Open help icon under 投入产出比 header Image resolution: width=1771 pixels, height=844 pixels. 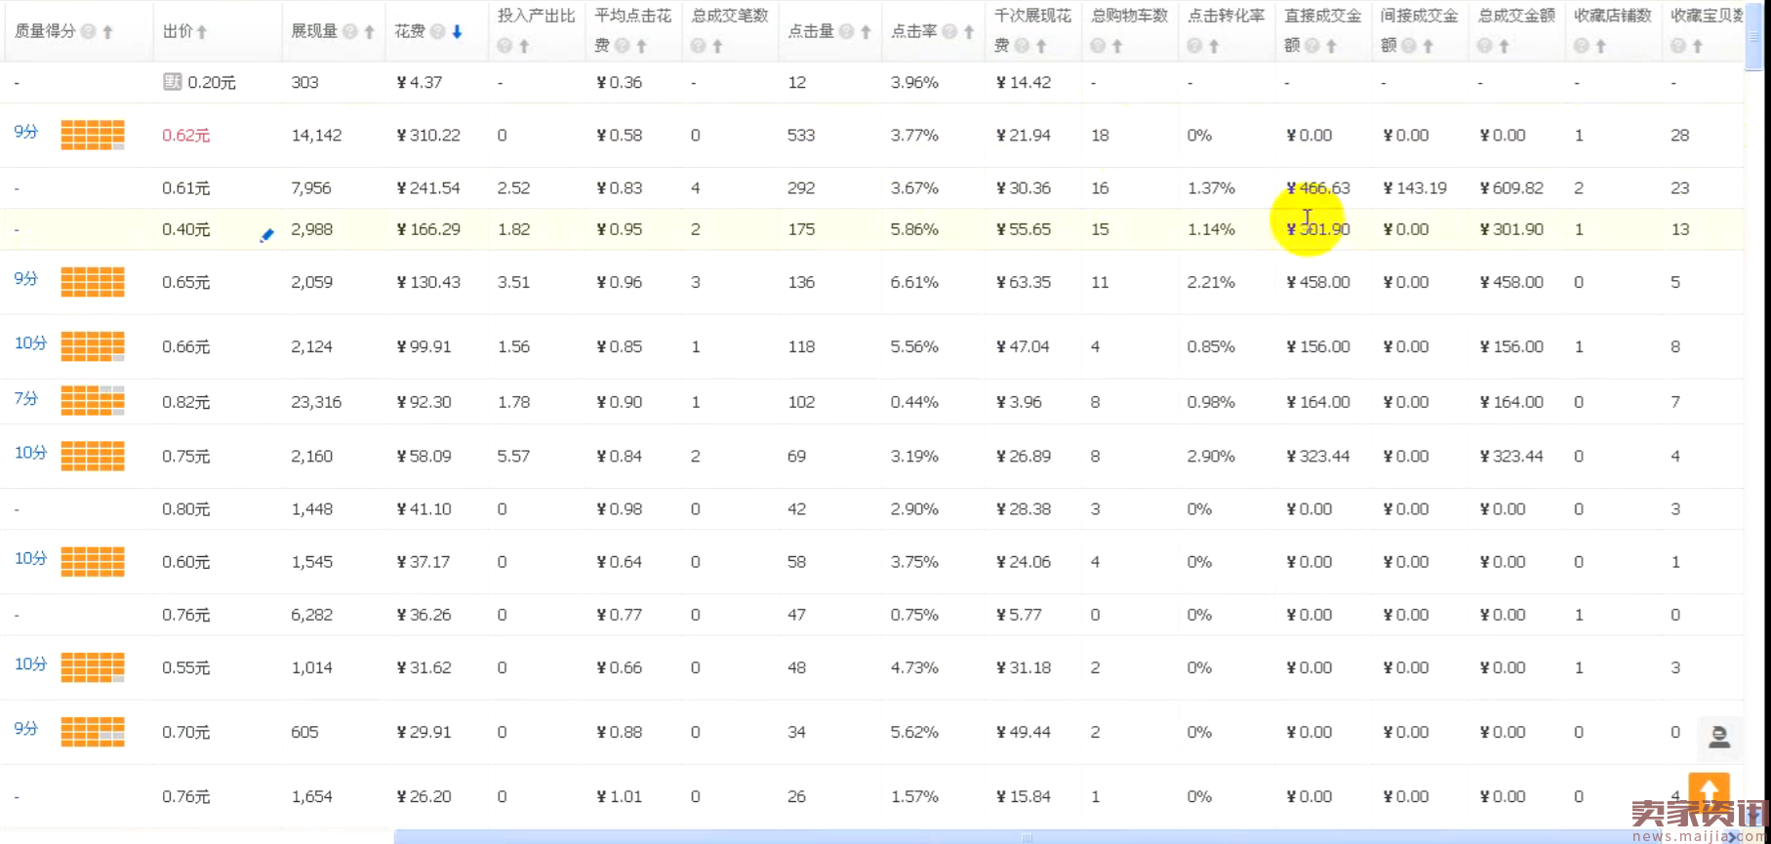[x=504, y=46]
